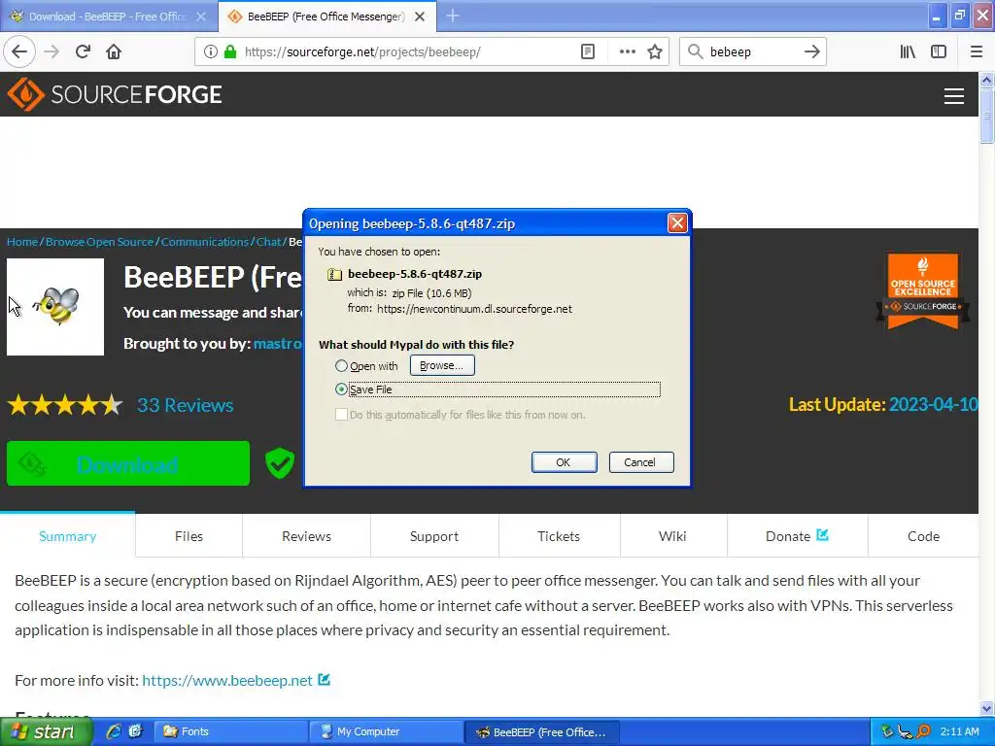Click Browse Open Source breadcrumb

(100, 242)
